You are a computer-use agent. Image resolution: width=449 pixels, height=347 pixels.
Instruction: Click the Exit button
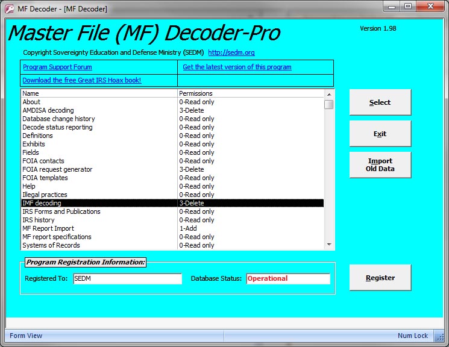[380, 134]
